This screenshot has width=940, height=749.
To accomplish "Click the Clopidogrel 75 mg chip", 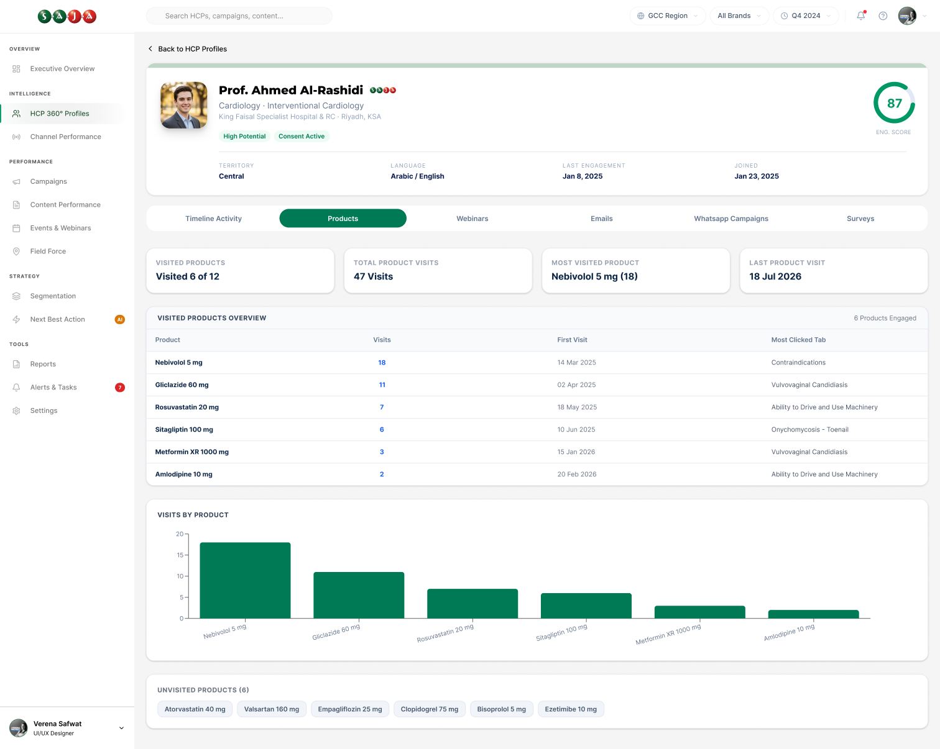I will 430,709.
